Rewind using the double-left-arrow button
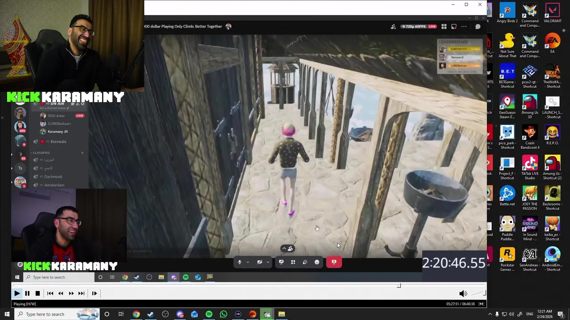 (61, 293)
